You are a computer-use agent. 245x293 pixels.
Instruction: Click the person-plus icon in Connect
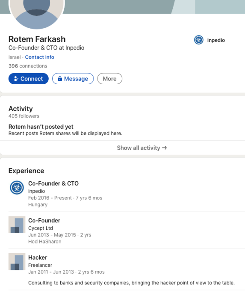(16, 79)
